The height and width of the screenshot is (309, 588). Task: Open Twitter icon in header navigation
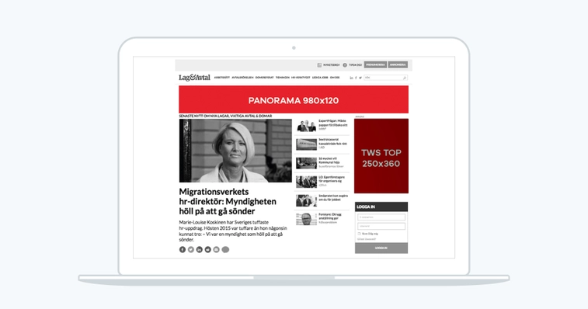[x=360, y=78]
